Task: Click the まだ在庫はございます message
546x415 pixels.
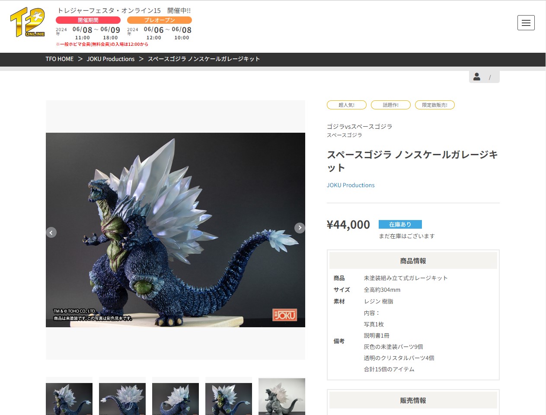Action: (x=407, y=236)
